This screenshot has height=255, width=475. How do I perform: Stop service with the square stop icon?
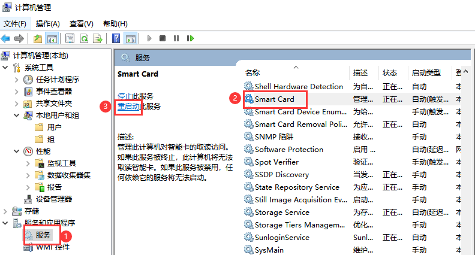[x=163, y=38]
